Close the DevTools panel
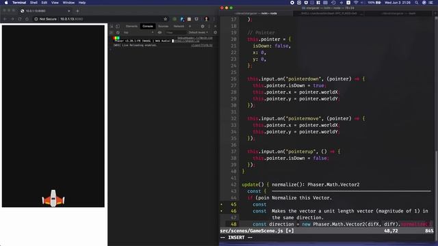438x246 pixels. [215, 26]
